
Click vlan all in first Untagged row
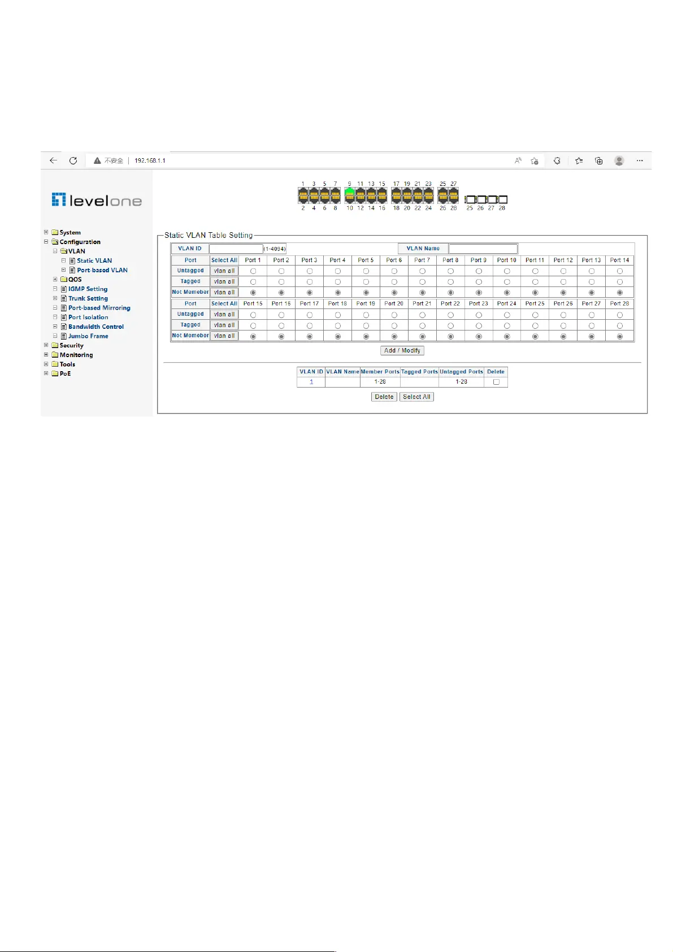click(x=224, y=271)
